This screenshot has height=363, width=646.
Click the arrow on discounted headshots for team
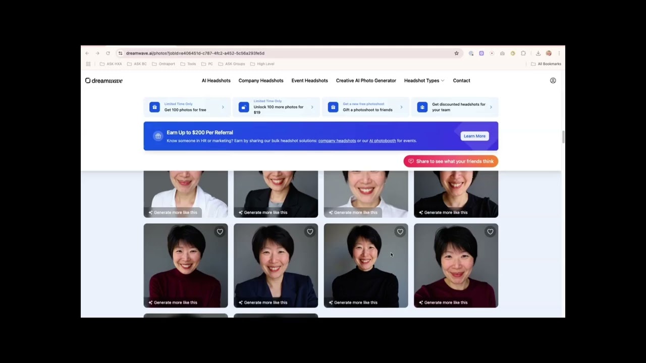click(x=491, y=107)
